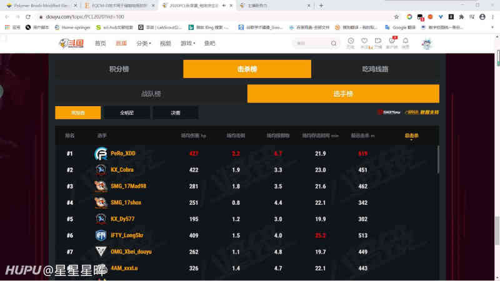Switch to the 战队榜 team ranking tab

151,94
